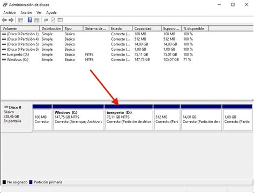
Task: Open the Acción menu
Action: 26,13
